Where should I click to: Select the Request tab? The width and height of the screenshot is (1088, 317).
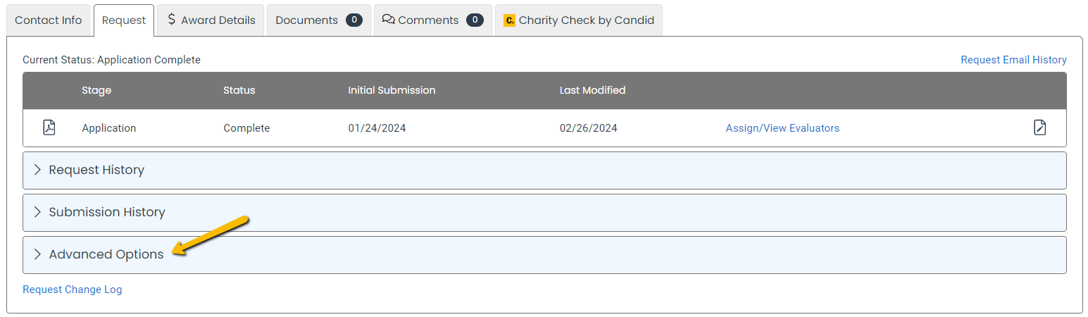pos(124,20)
